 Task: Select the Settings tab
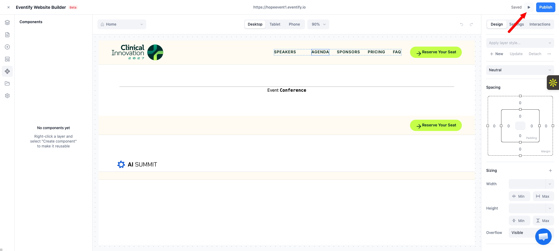pyautogui.click(x=517, y=24)
